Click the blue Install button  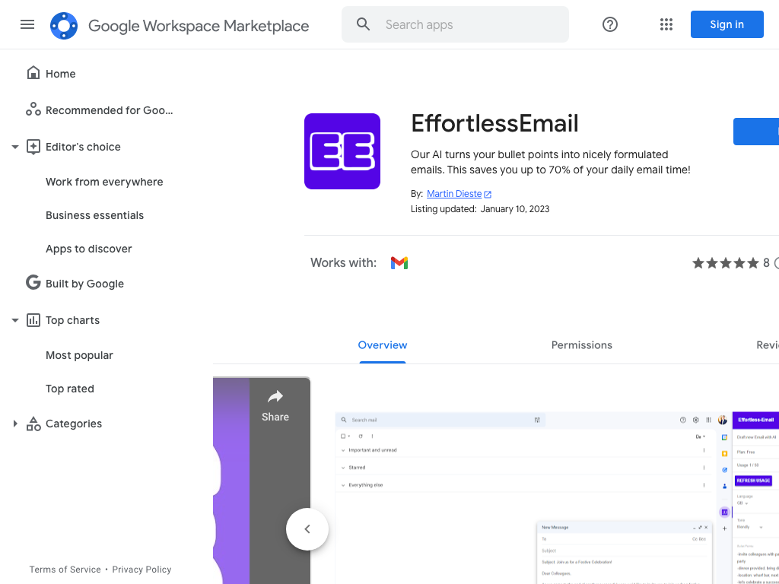[x=756, y=132]
